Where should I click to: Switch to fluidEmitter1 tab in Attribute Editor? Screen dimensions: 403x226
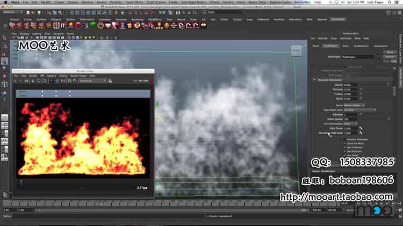pyautogui.click(x=361, y=46)
